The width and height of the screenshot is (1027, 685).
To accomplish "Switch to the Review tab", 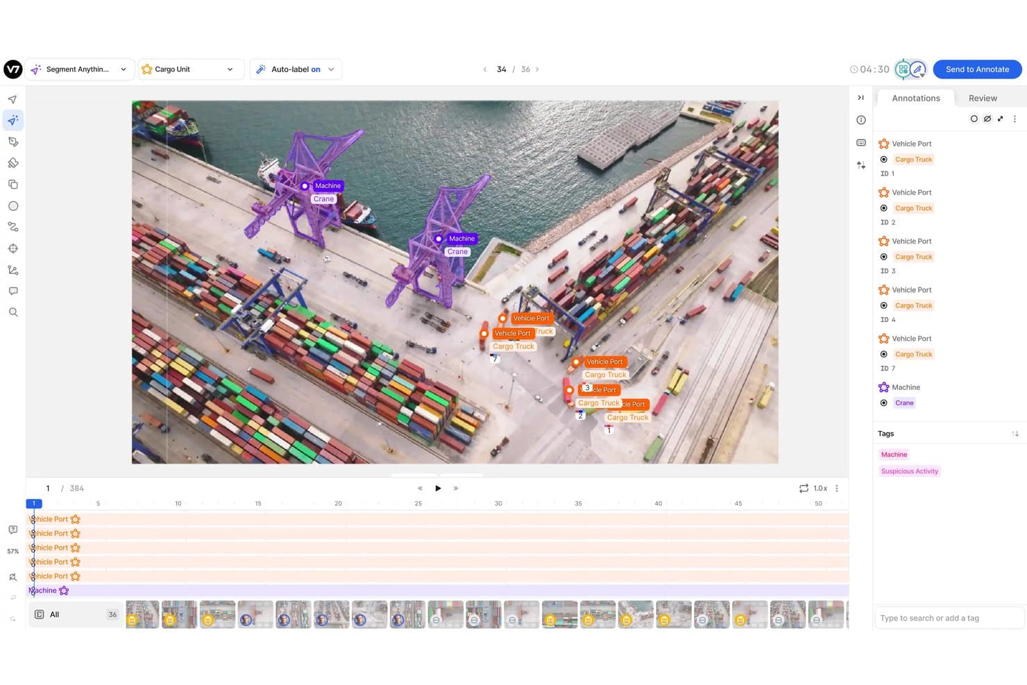I will (983, 98).
